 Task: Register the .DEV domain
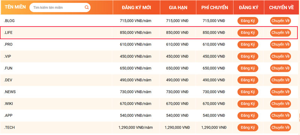[248, 80]
